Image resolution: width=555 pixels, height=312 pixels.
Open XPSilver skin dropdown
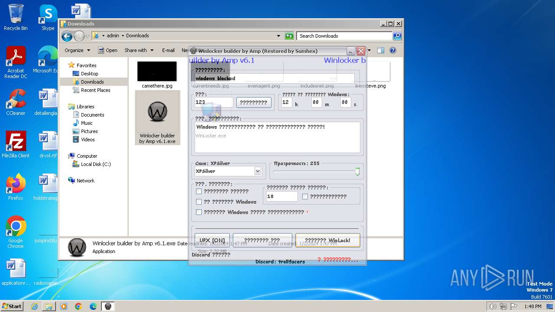[258, 171]
